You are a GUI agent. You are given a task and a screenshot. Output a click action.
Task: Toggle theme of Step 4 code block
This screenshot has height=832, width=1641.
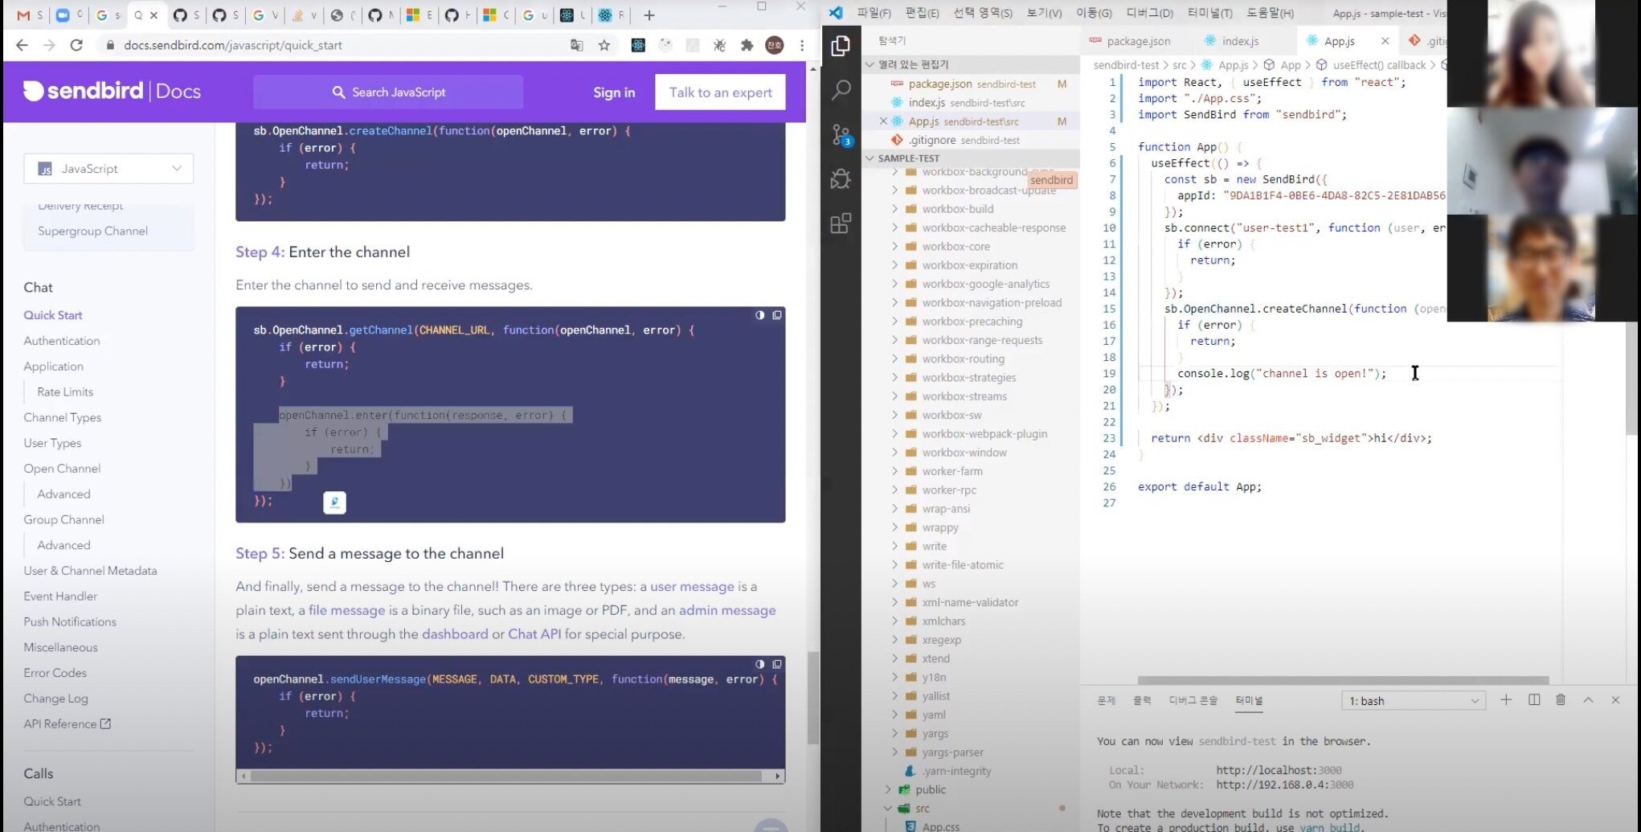[760, 315]
